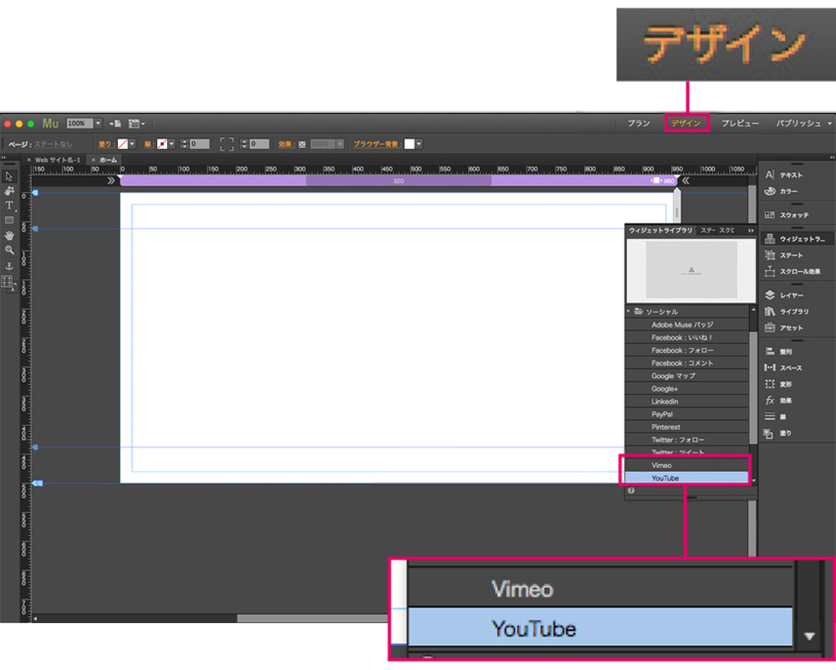The height and width of the screenshot is (670, 836).
Task: Switch to the デザイン view
Action: click(686, 123)
